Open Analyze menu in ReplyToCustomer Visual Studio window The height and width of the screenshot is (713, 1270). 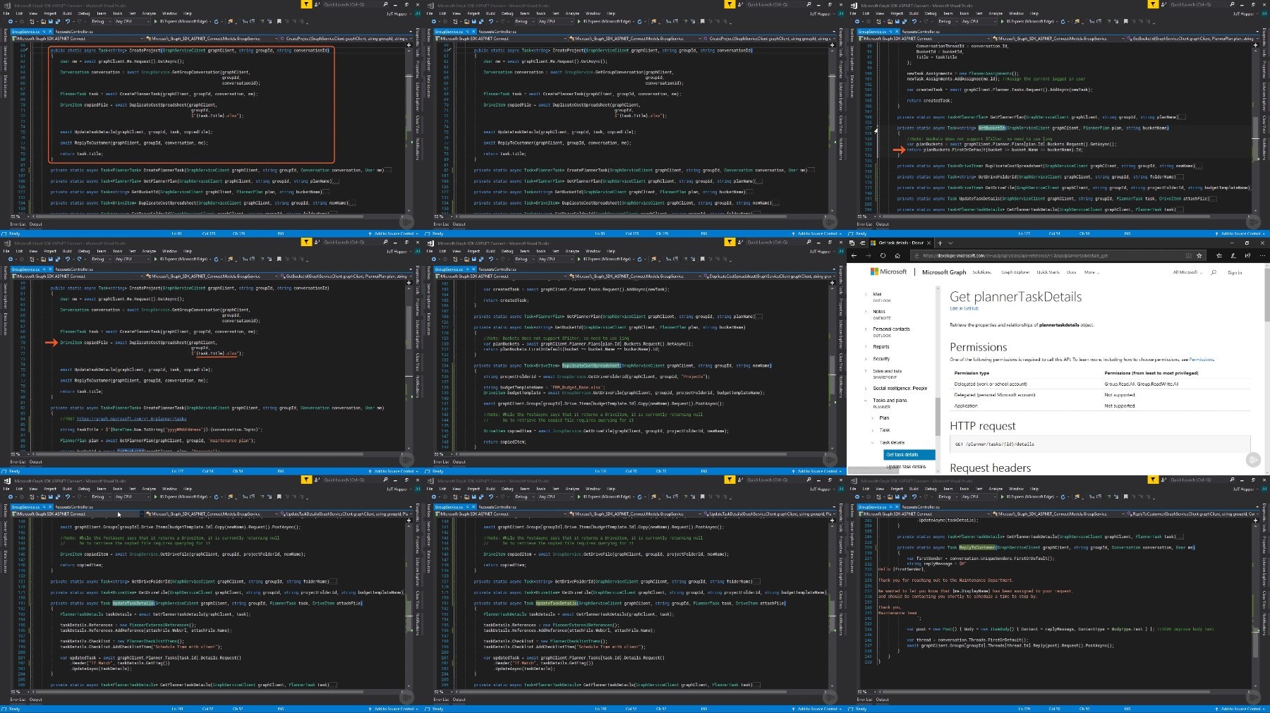click(996, 489)
